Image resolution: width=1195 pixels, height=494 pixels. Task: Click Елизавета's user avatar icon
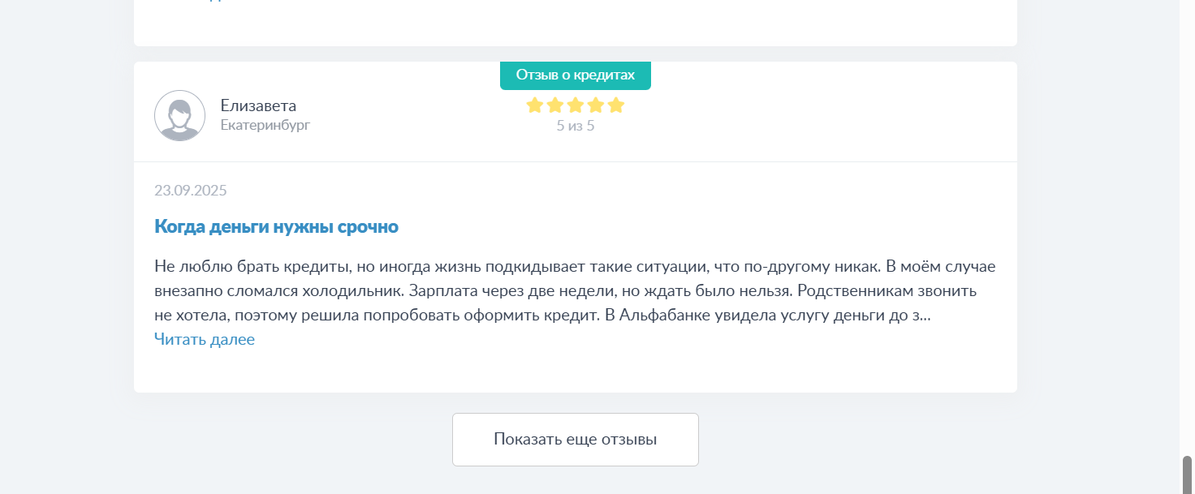coord(179,115)
